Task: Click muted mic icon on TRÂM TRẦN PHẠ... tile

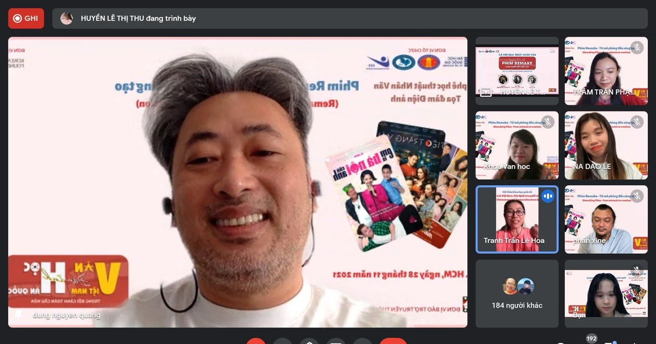Action: tap(637, 48)
